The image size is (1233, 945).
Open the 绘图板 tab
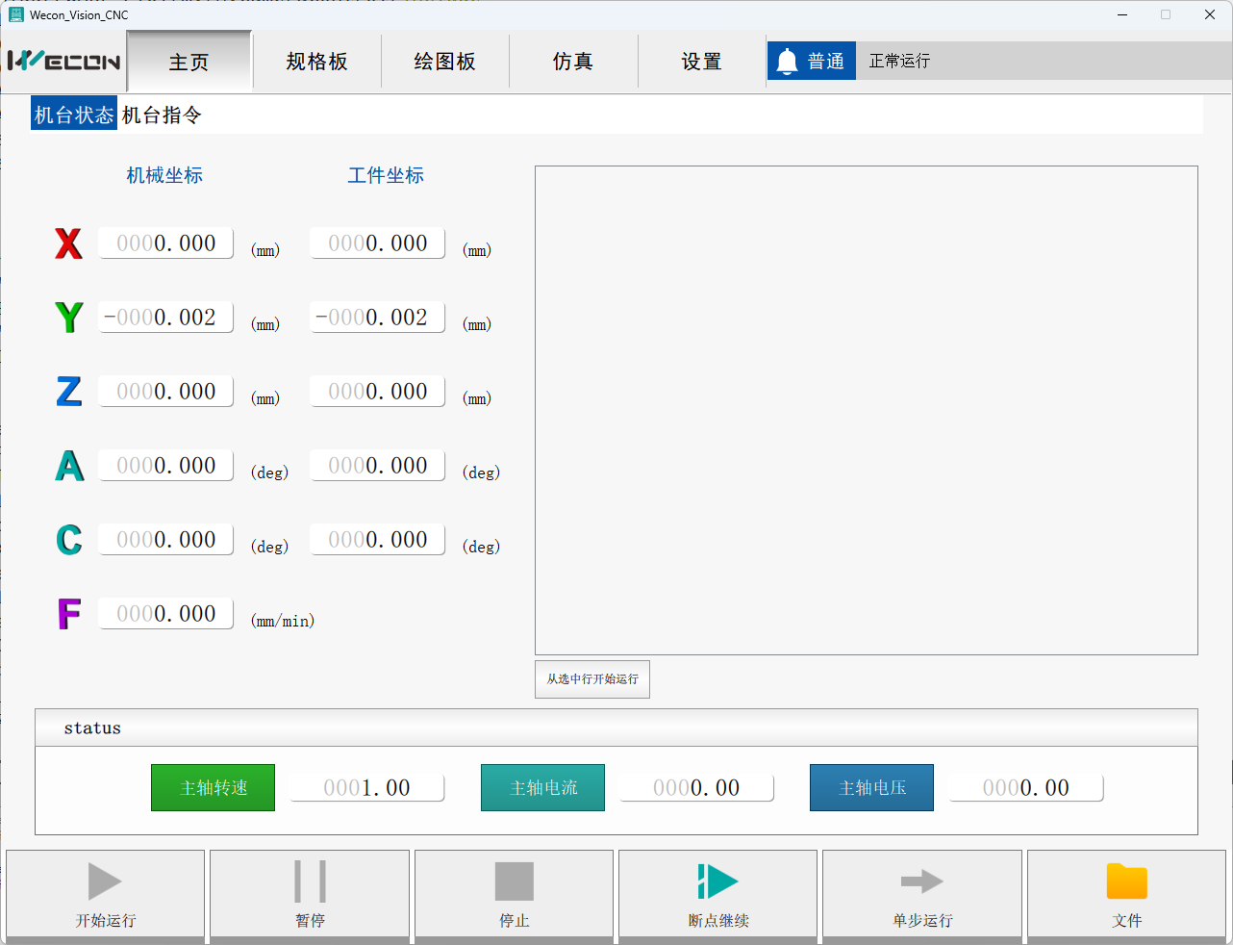(x=444, y=62)
